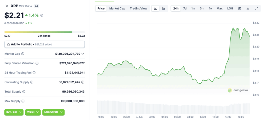Click the 99,986,060,343 total supply value
This screenshot has height=120, width=261.
tap(73, 92)
